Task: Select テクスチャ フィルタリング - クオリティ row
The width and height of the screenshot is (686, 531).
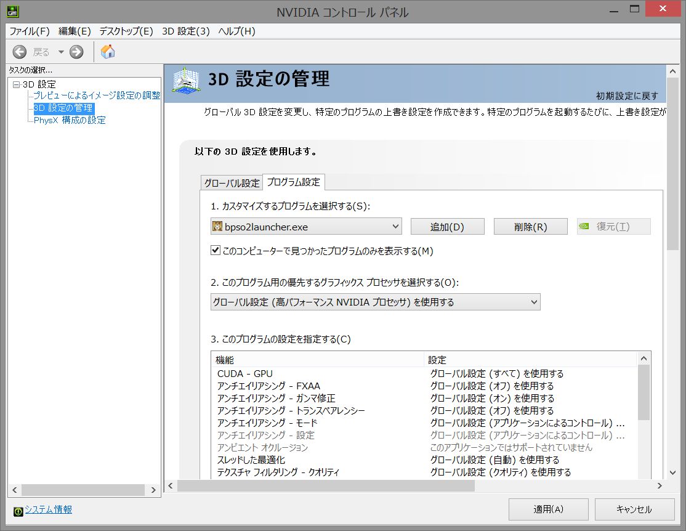Action: coord(424,472)
